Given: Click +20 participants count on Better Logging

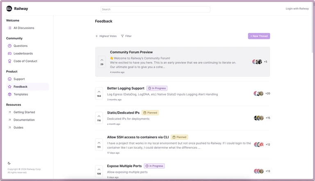Looking at the screenshot, I should click(268, 94).
